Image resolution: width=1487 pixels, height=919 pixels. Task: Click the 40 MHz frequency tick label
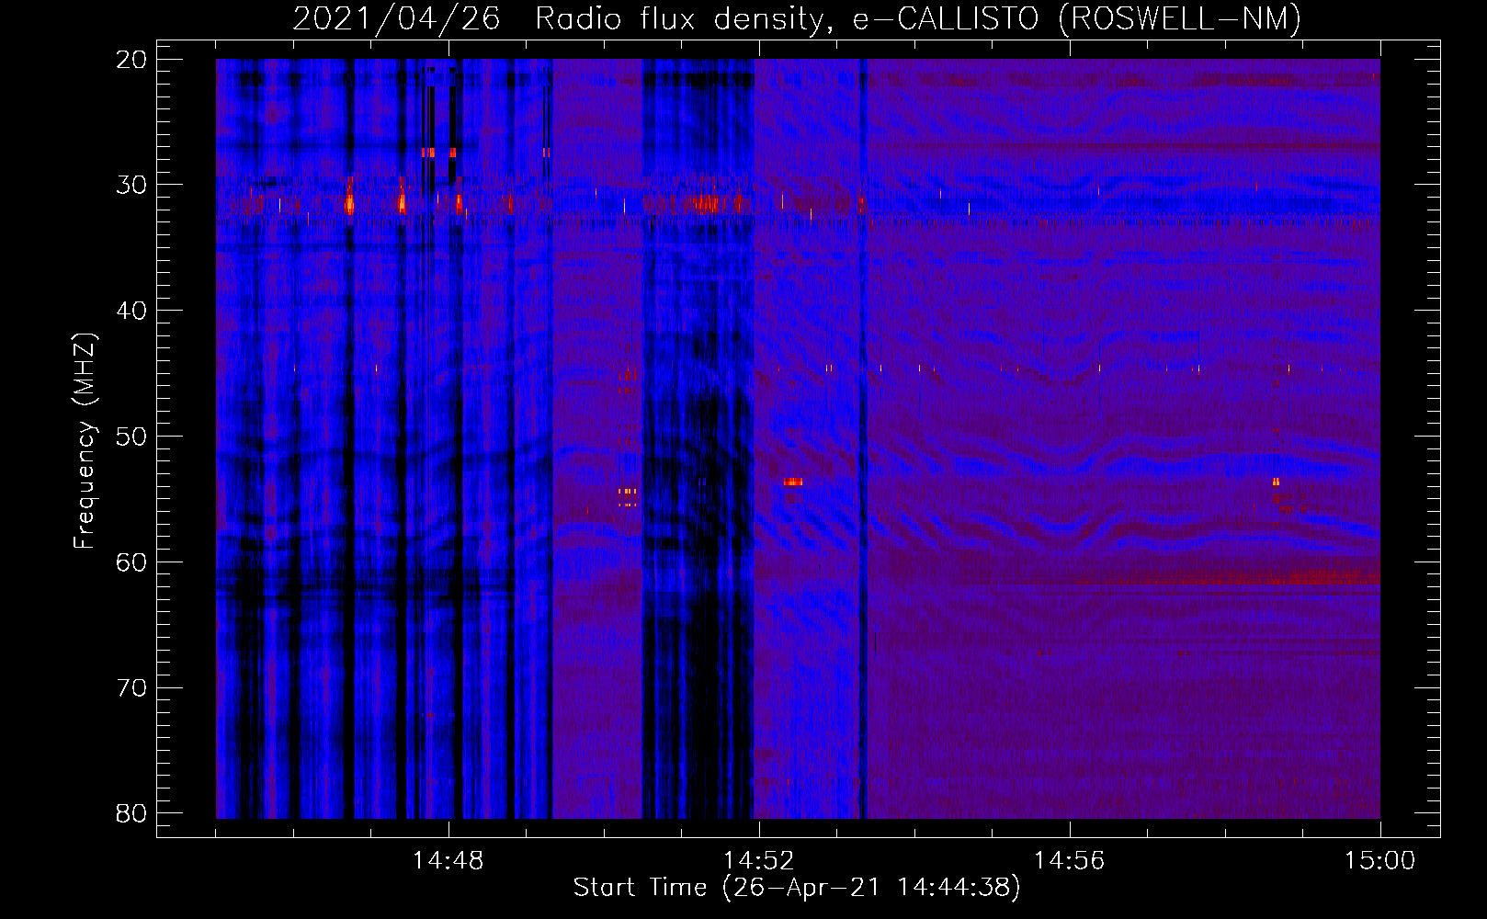(x=131, y=311)
